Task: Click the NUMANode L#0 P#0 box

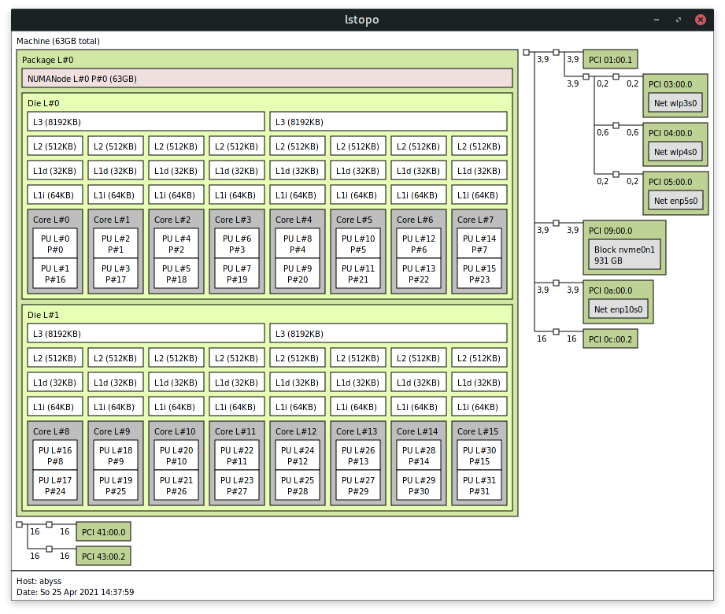Action: pos(267,79)
